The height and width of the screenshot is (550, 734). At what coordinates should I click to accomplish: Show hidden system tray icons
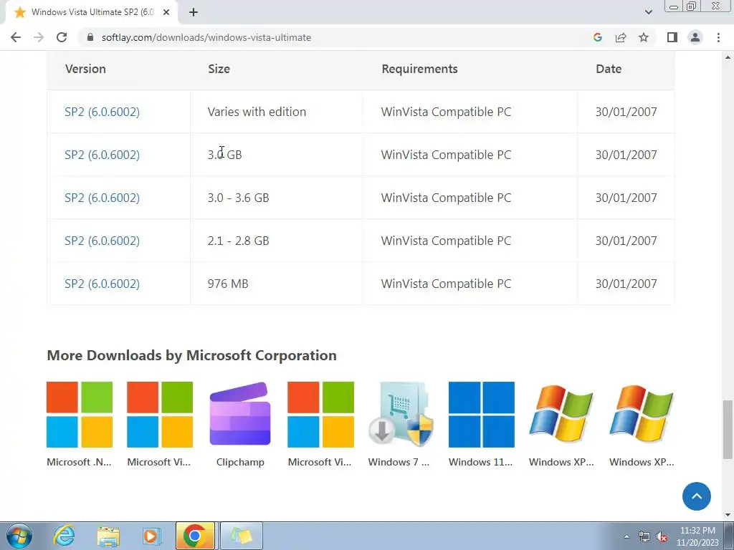(626, 536)
